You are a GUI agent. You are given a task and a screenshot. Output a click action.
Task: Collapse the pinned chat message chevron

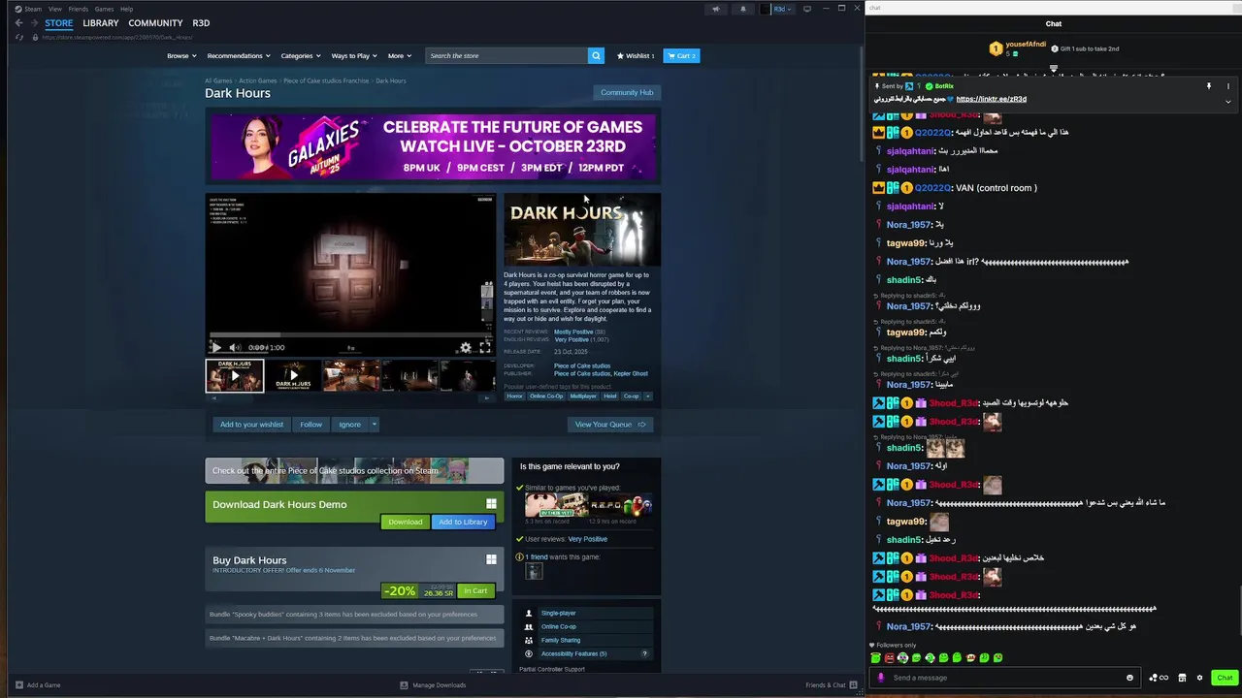(x=1227, y=101)
